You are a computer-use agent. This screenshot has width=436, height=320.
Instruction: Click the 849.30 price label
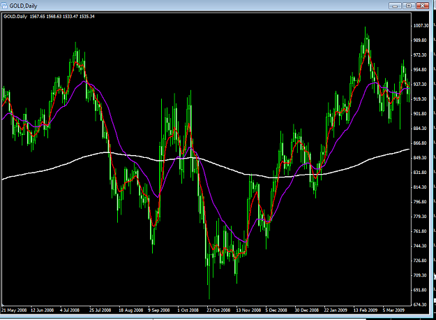(420, 158)
